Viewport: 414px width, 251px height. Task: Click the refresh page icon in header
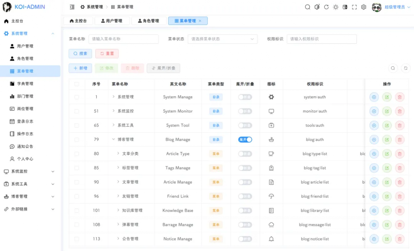pos(326,7)
